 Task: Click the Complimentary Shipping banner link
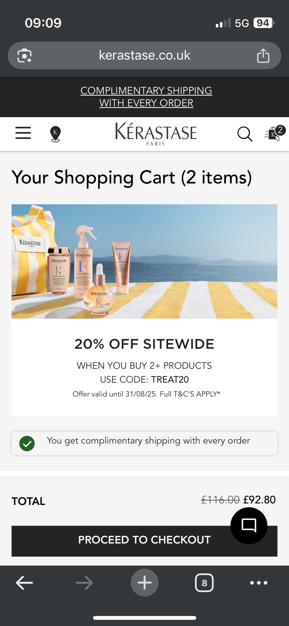146,97
